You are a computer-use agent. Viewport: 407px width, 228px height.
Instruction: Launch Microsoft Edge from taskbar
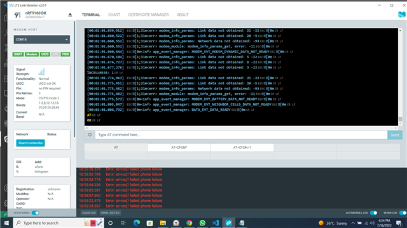tap(137, 223)
